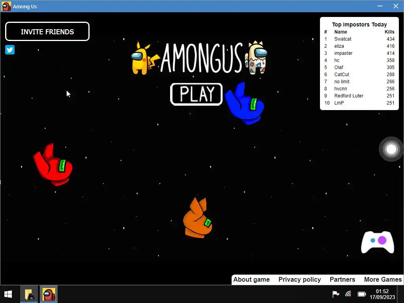The width and height of the screenshot is (404, 303).
Task: Open the game folder taskbar icon
Action: click(29, 294)
